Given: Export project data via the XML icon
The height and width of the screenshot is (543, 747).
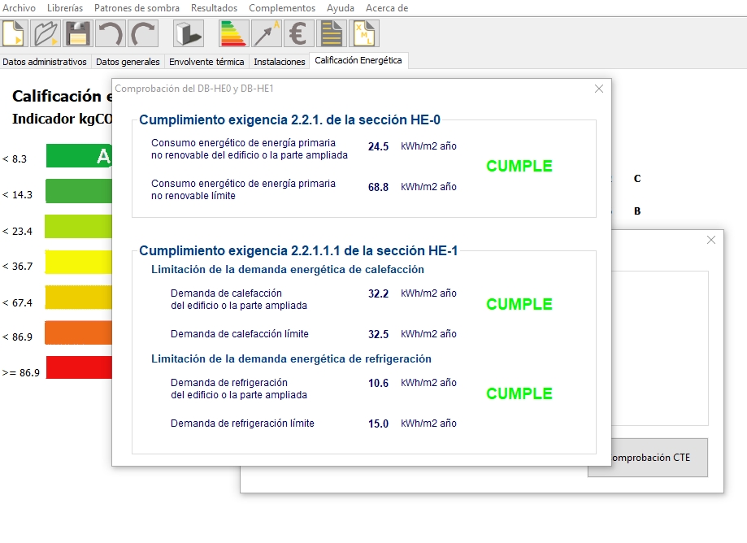Looking at the screenshot, I should [x=363, y=33].
